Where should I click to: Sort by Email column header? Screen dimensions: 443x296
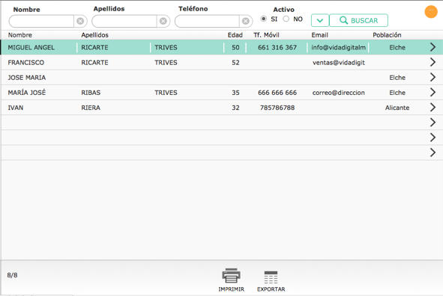coord(320,35)
